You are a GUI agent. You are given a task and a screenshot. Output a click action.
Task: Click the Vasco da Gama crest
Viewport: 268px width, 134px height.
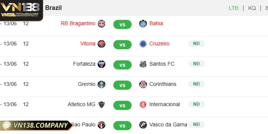point(143,125)
